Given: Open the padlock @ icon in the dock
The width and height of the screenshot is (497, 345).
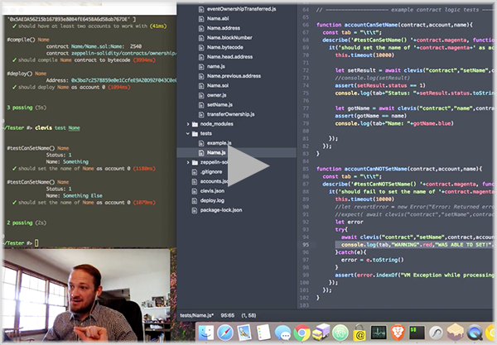Looking at the screenshot, I should tap(359, 333).
